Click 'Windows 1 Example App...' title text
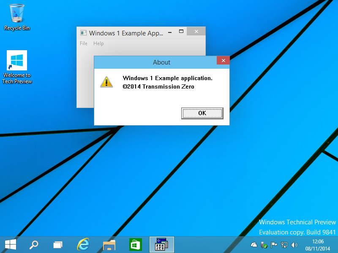Viewport: 338px width, 253px height. (x=126, y=33)
